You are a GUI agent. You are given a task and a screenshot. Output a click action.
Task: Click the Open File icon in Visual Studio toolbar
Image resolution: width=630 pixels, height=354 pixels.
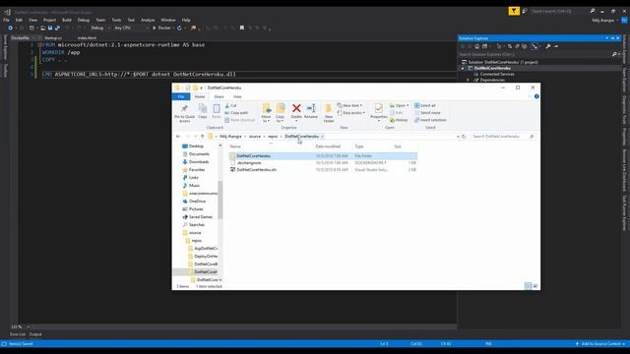click(x=42, y=29)
